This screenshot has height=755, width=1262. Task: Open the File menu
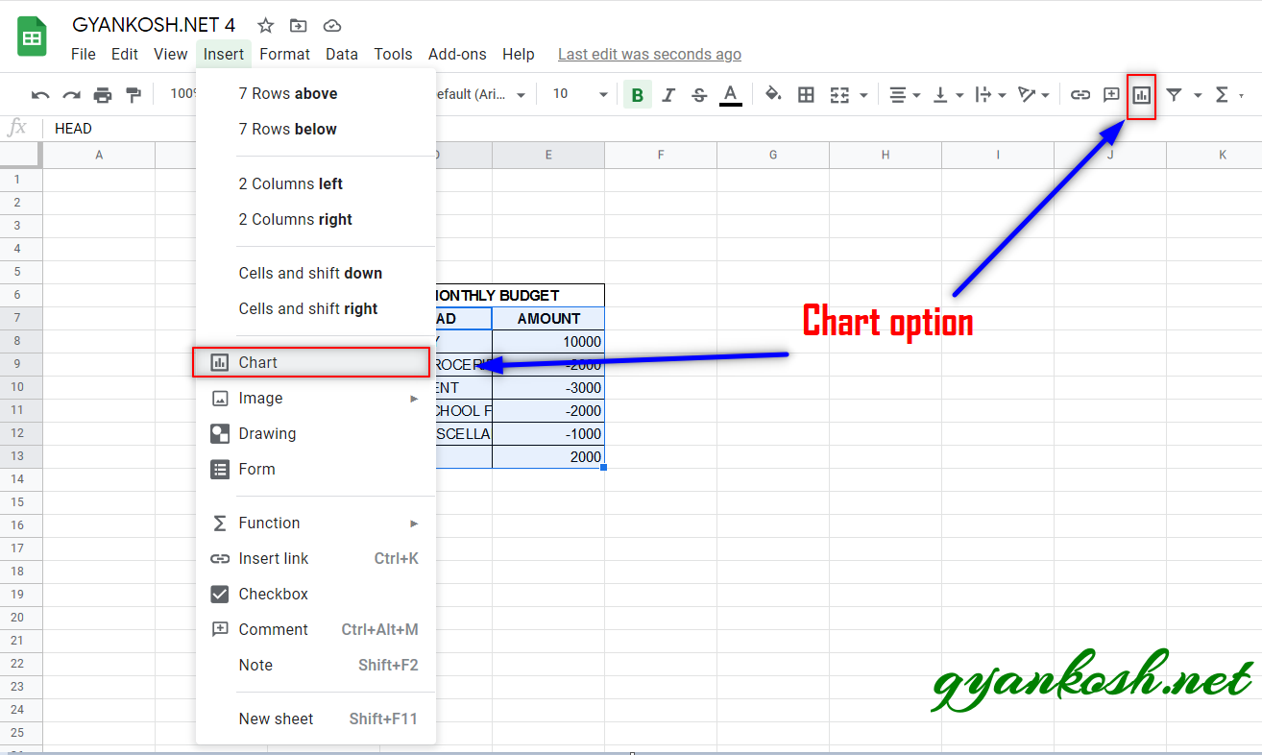(x=84, y=54)
